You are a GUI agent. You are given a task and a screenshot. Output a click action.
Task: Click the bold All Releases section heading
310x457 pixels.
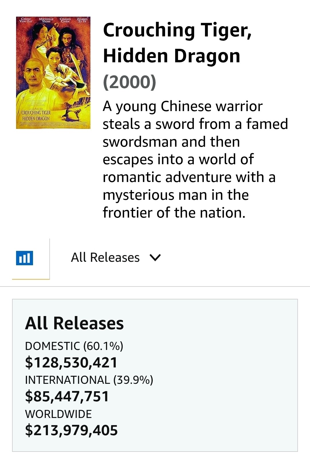[74, 323]
